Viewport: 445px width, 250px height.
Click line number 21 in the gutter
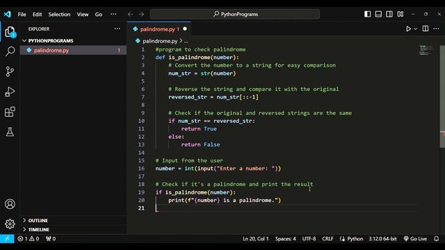[141, 208]
